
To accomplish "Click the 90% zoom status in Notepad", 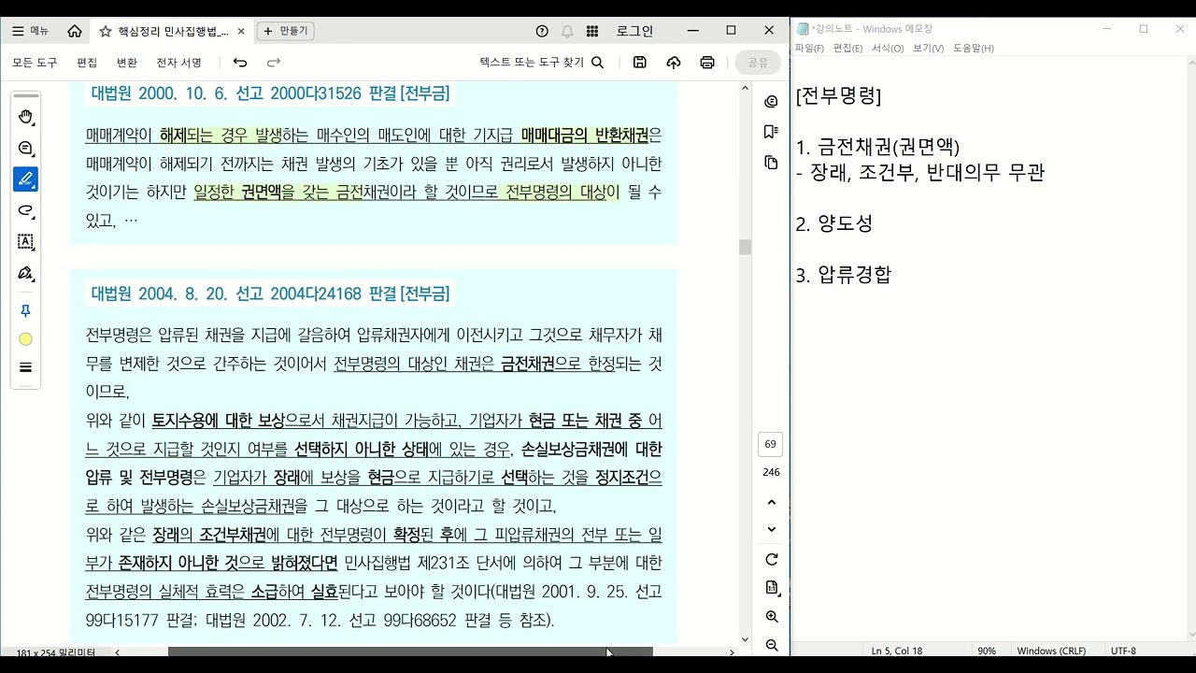I will [987, 651].
